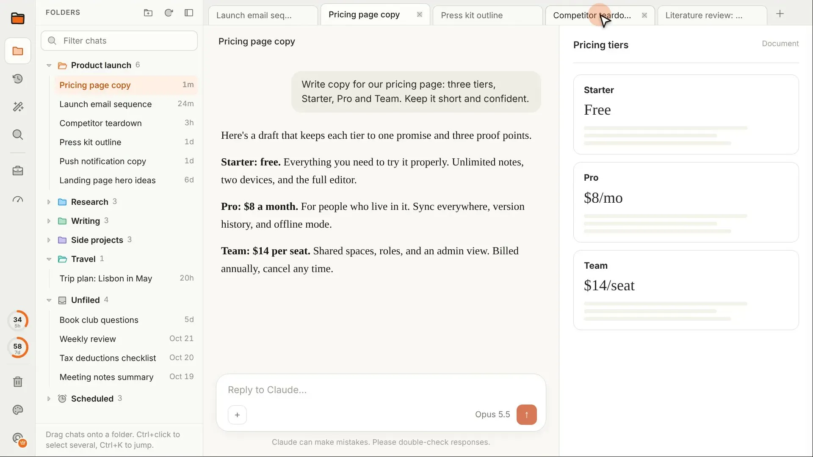
Task: Add an attachment with the plus button
Action: click(x=237, y=415)
